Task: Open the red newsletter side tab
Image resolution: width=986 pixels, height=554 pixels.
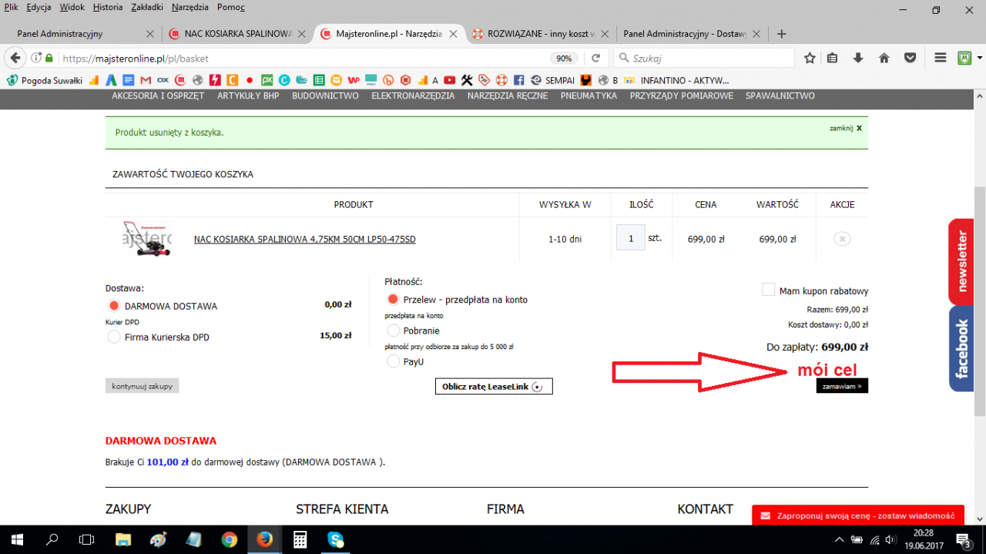Action: [962, 261]
